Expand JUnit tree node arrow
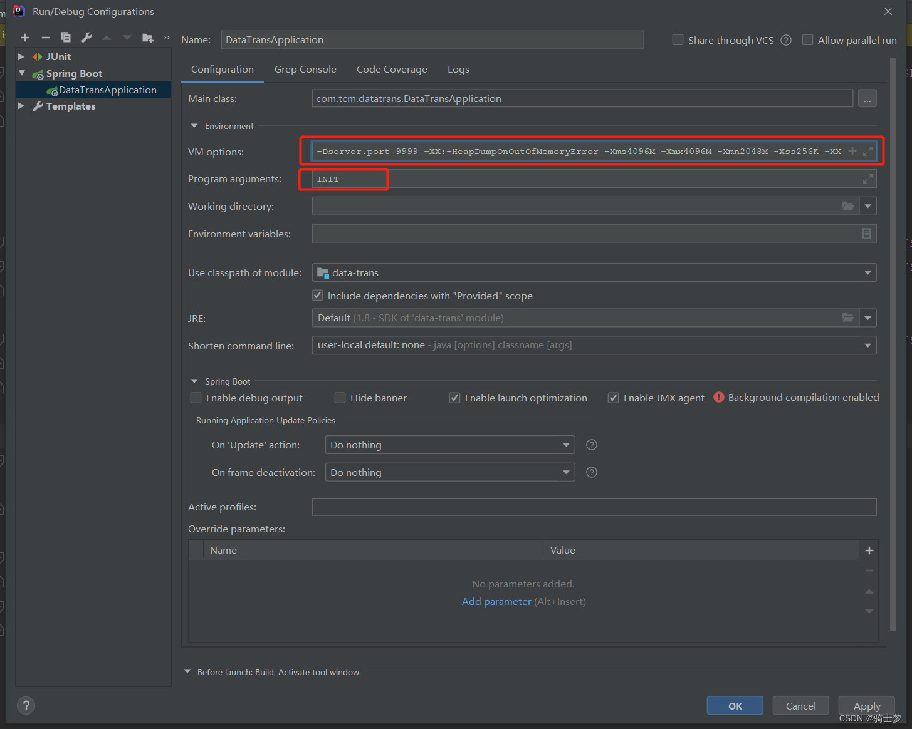 [21, 56]
